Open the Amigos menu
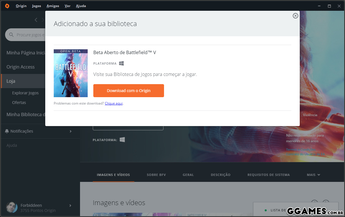The width and height of the screenshot is (345, 217). (x=53, y=6)
